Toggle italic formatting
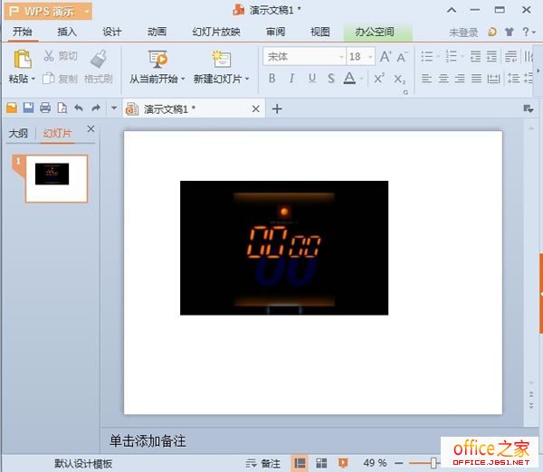Image resolution: width=543 pixels, height=472 pixels. pos(291,79)
